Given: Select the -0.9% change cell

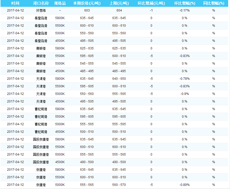Looking at the screenshot, I should (184, 94).
